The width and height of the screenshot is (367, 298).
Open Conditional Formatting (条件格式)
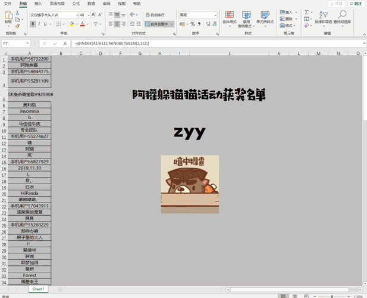tap(229, 17)
